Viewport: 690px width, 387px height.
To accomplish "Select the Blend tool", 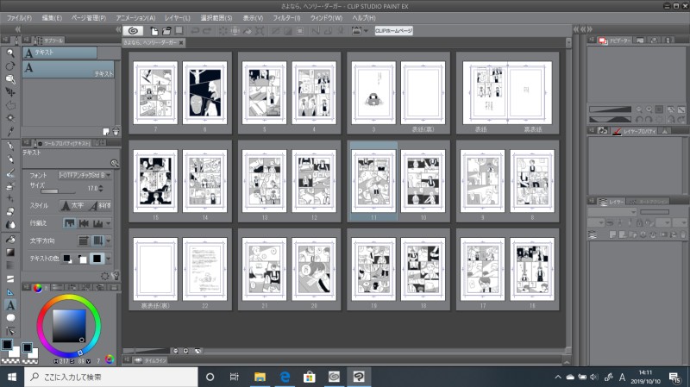I will click(10, 225).
